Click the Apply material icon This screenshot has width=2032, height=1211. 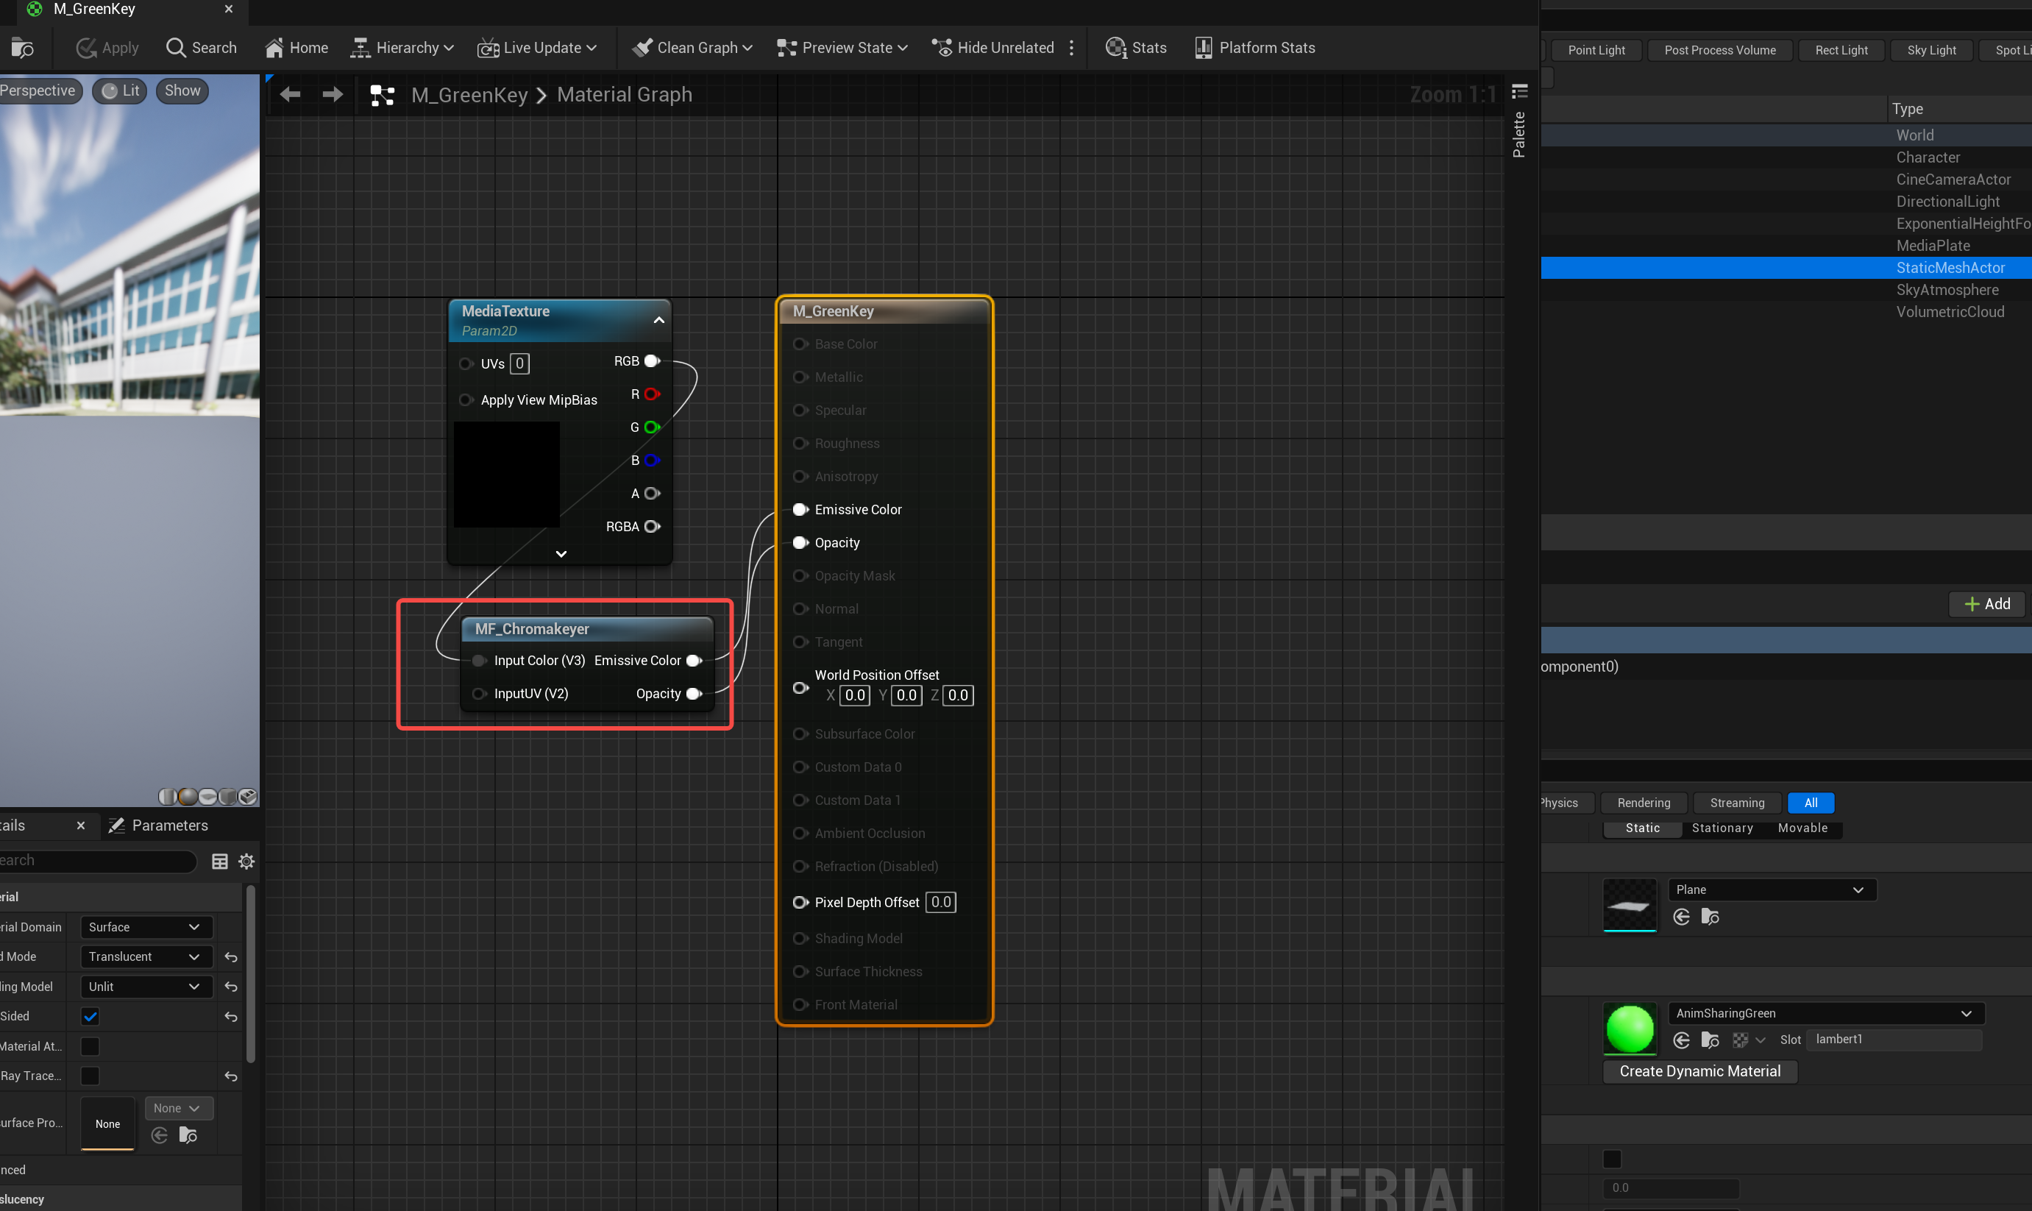coord(87,48)
